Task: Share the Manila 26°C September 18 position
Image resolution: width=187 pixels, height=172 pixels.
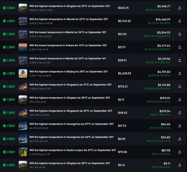Action: click(180, 34)
